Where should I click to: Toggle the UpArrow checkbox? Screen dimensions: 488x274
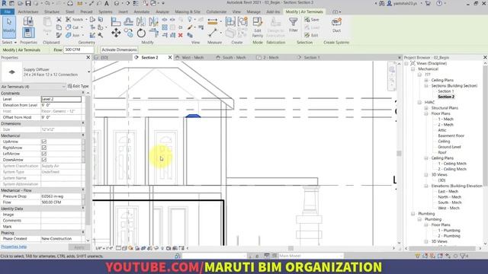pos(44,142)
